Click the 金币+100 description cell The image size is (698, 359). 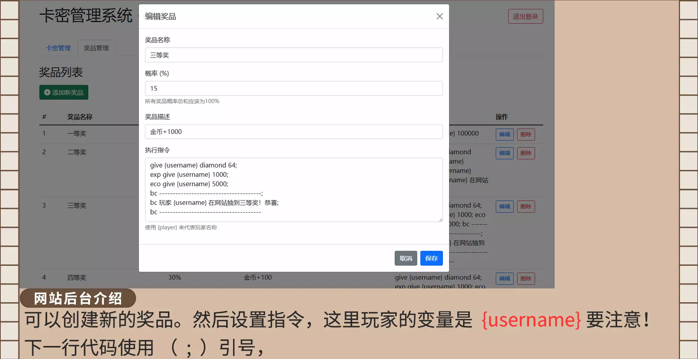coord(258,277)
